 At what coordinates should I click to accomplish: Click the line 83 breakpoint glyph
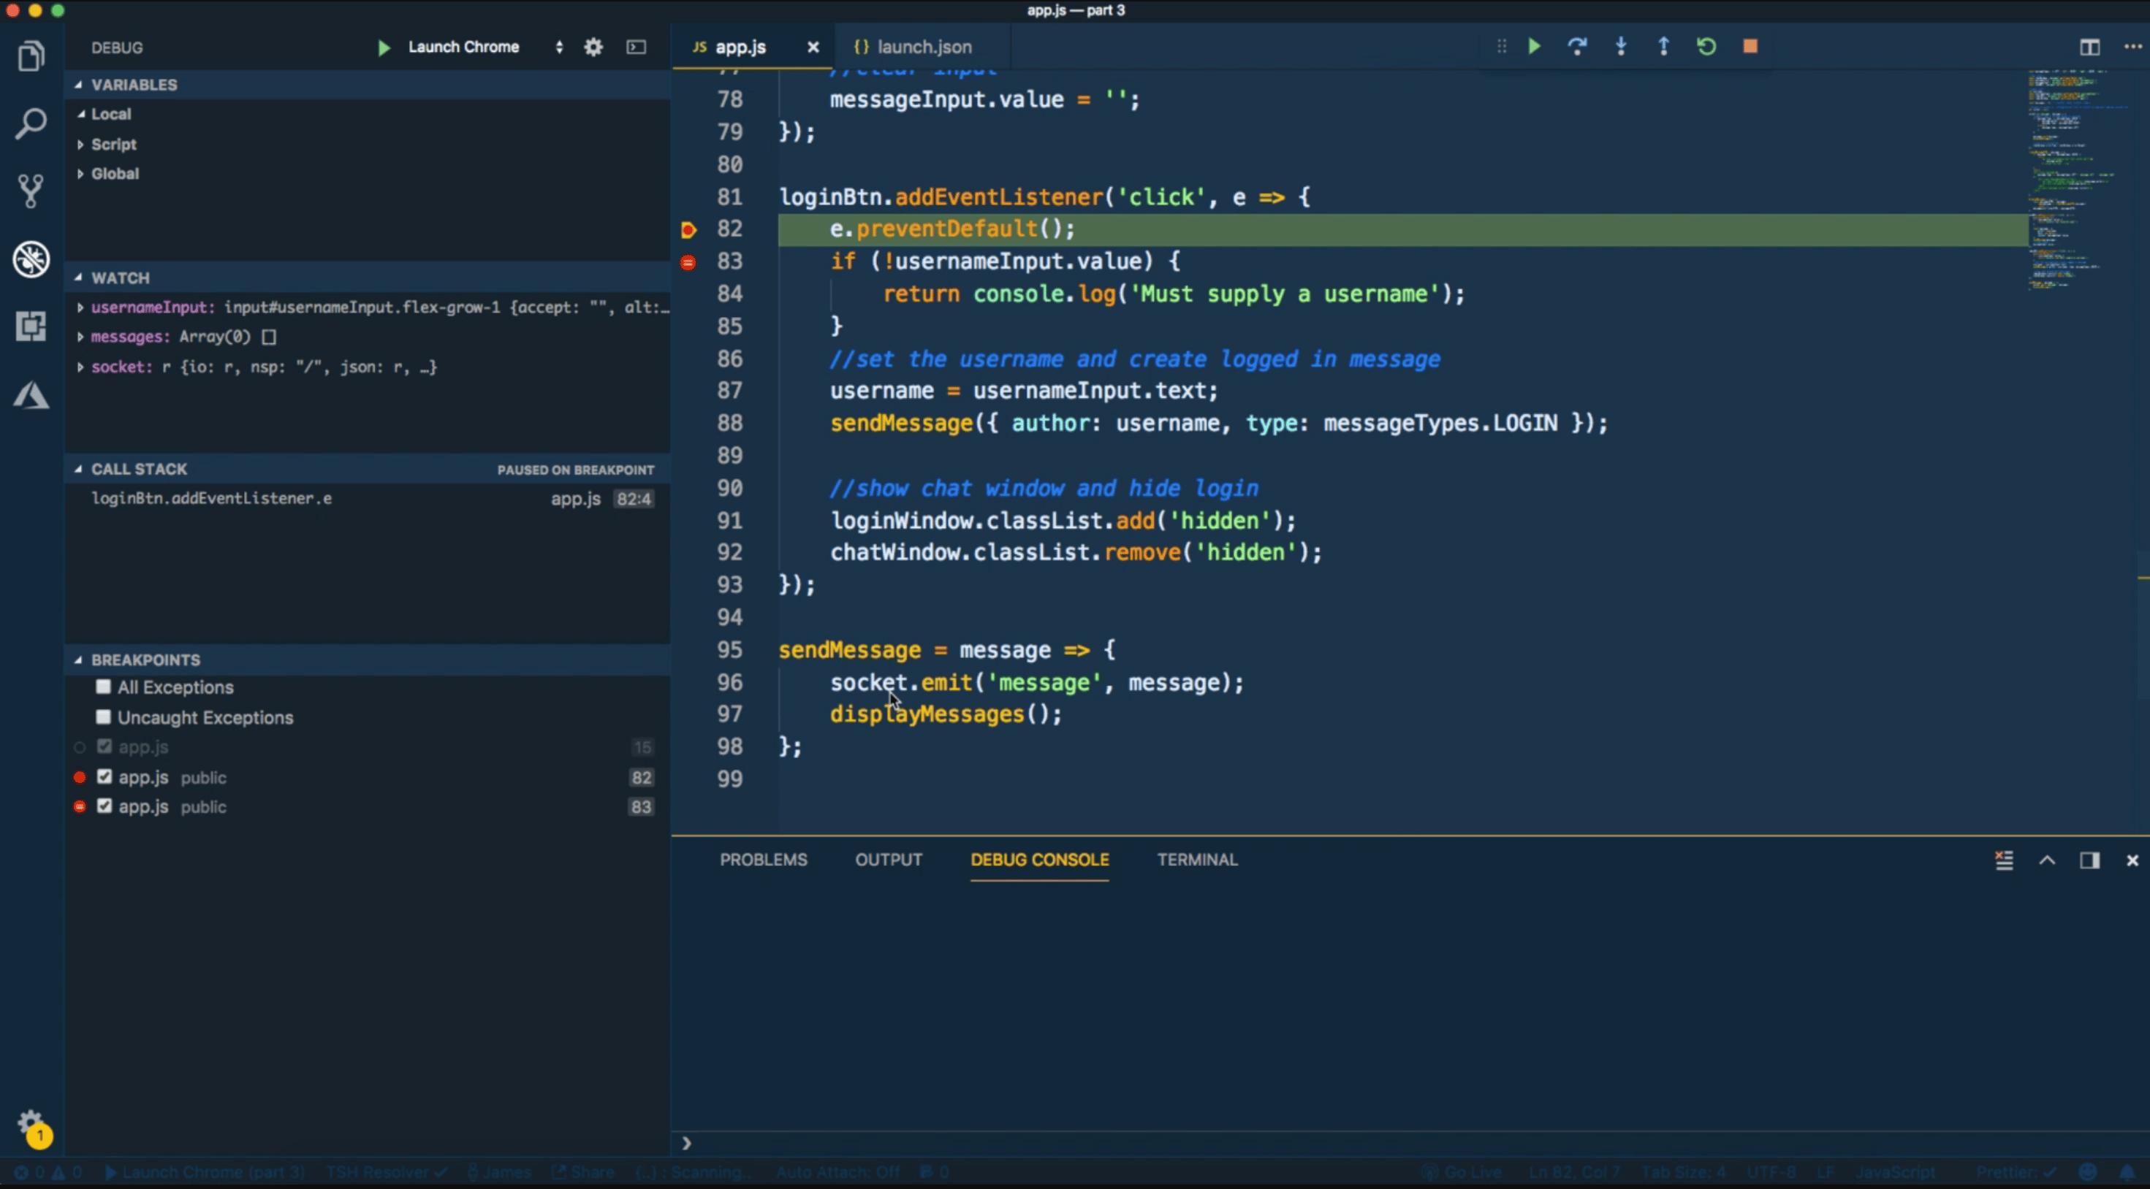pyautogui.click(x=688, y=263)
